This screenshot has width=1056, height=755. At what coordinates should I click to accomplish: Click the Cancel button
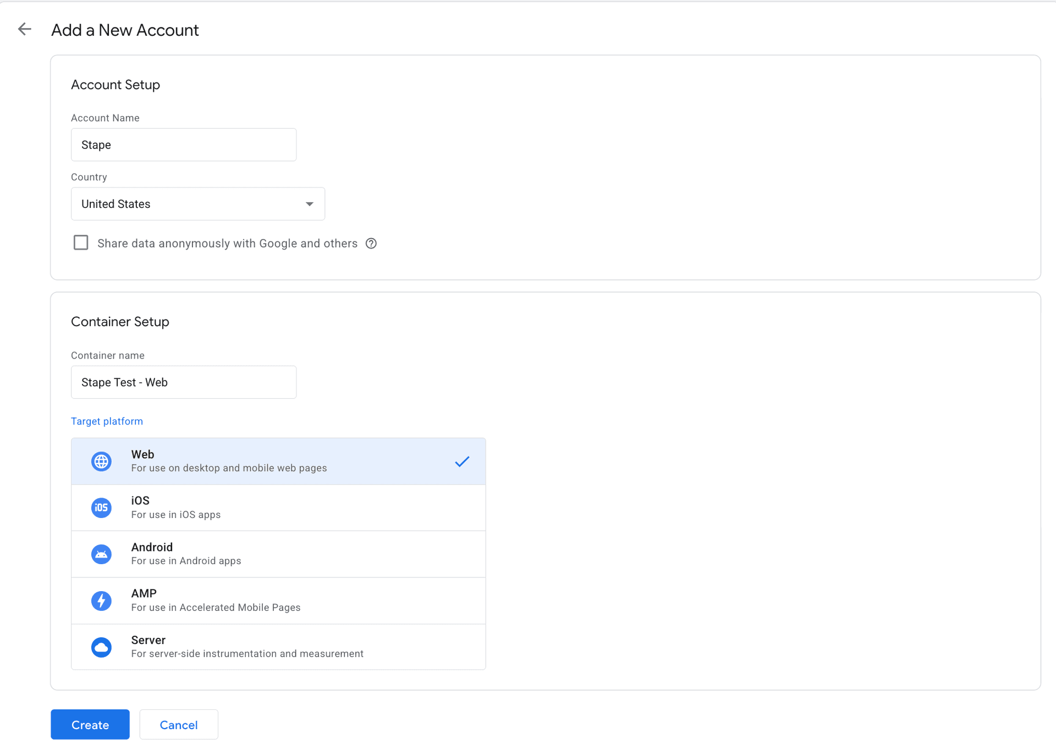(178, 724)
